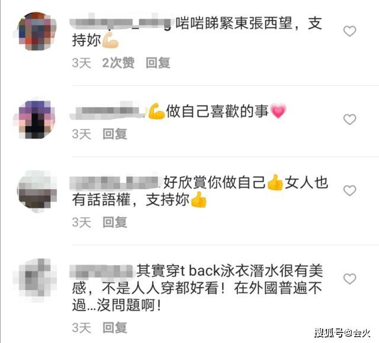Reply to the 啱啱睇緊東張西望 comment
379x343 pixels.
(158, 63)
